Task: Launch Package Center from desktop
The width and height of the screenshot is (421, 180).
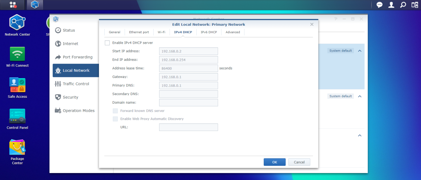Action: pyautogui.click(x=17, y=150)
